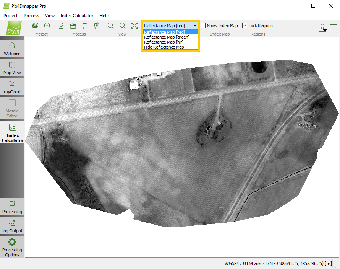Open the Log Output panel
This screenshot has width=340, height=269.
[x=12, y=226]
